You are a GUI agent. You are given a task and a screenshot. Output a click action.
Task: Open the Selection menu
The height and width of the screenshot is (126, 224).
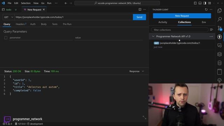pos(26,3)
